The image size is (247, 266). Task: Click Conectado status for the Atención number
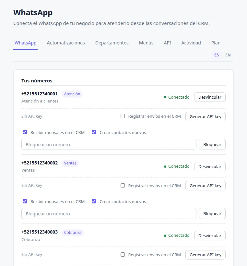177,97
